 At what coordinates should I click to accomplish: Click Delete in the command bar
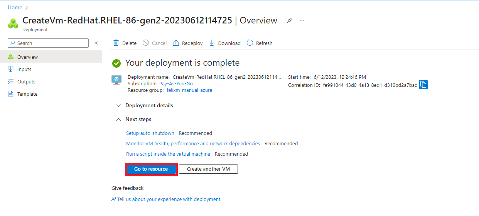click(x=125, y=43)
